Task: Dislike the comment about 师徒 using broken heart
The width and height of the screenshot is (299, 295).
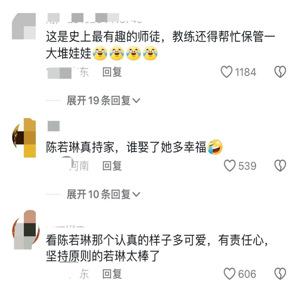Action: 280,72
